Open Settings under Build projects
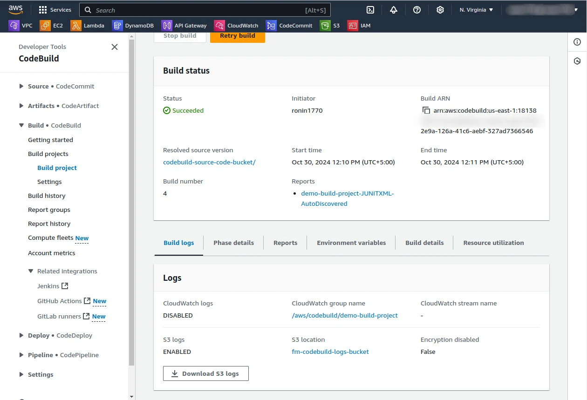 point(49,182)
